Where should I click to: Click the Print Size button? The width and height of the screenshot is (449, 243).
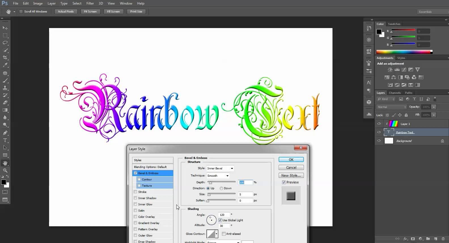tap(136, 12)
